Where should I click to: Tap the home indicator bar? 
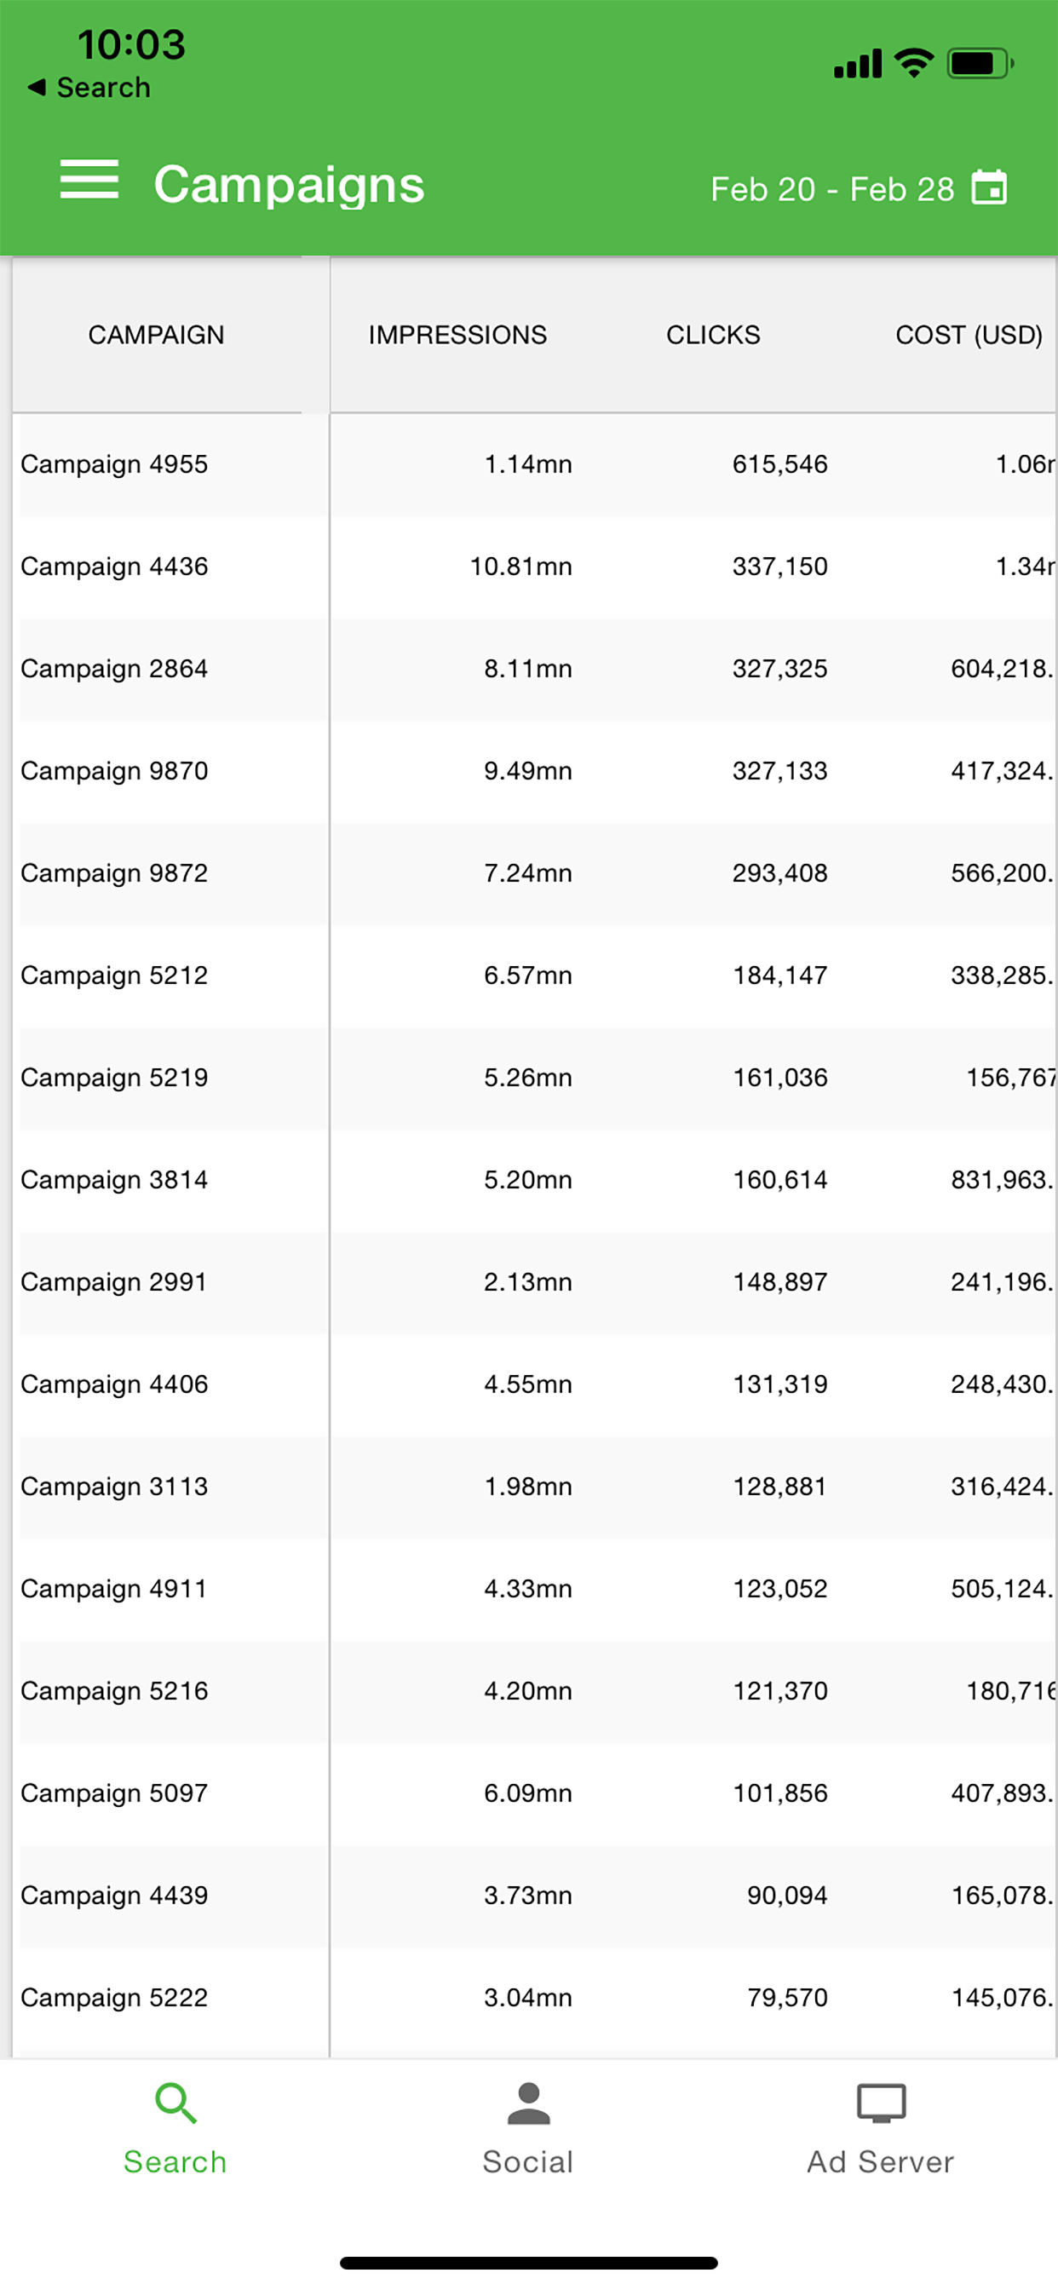pyautogui.click(x=528, y=2263)
